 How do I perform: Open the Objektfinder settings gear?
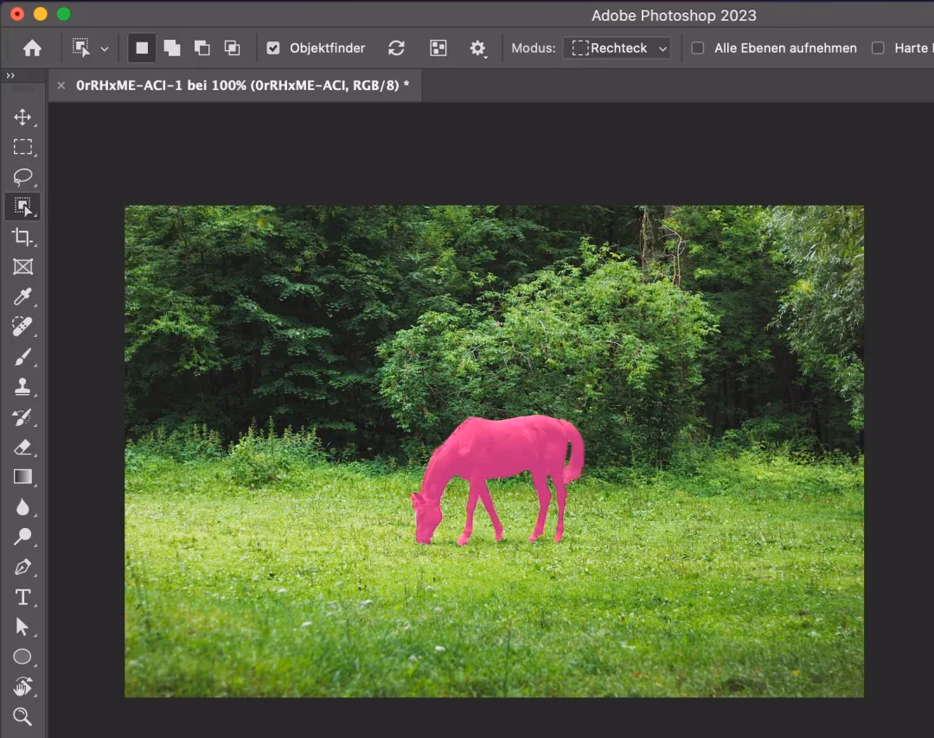pos(478,48)
